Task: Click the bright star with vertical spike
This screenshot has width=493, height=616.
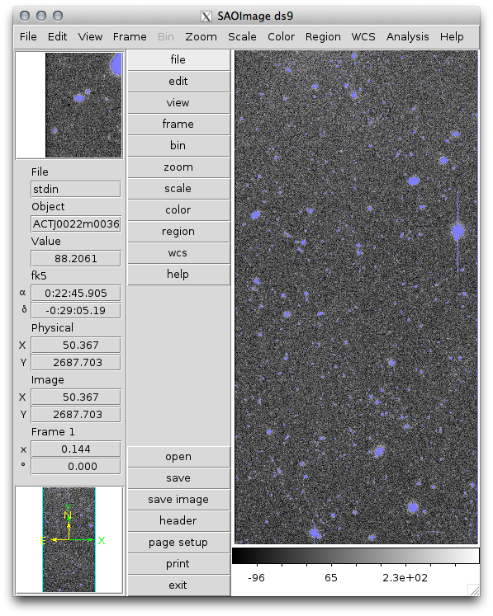Action: click(457, 232)
